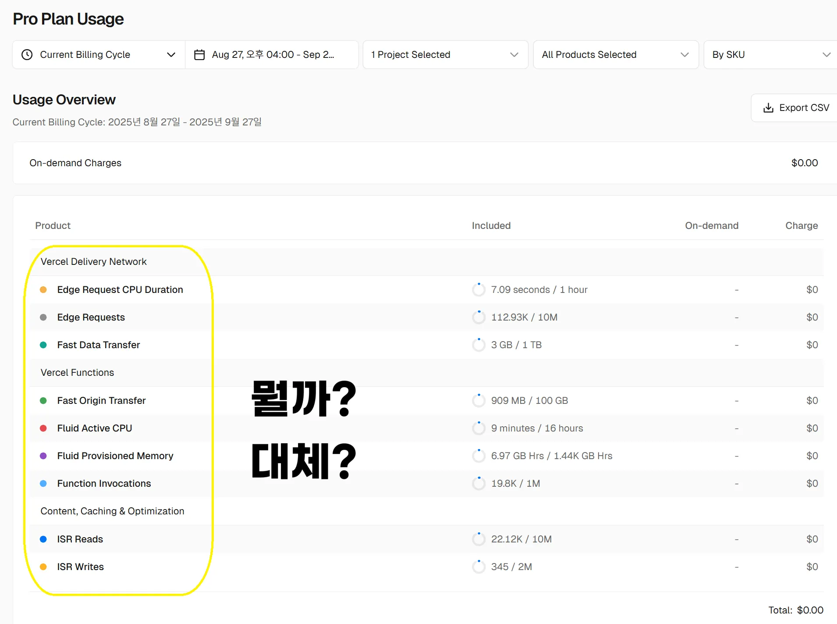Click the teal dot for Fast Data Transfer
This screenshot has height=624, width=837.
click(x=43, y=345)
